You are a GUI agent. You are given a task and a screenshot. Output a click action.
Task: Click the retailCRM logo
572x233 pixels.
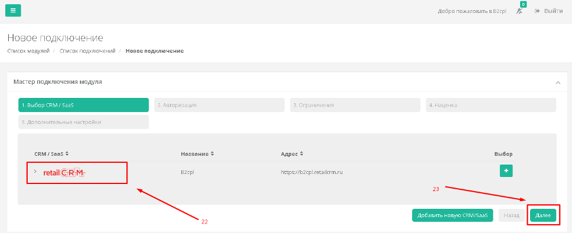(64, 173)
